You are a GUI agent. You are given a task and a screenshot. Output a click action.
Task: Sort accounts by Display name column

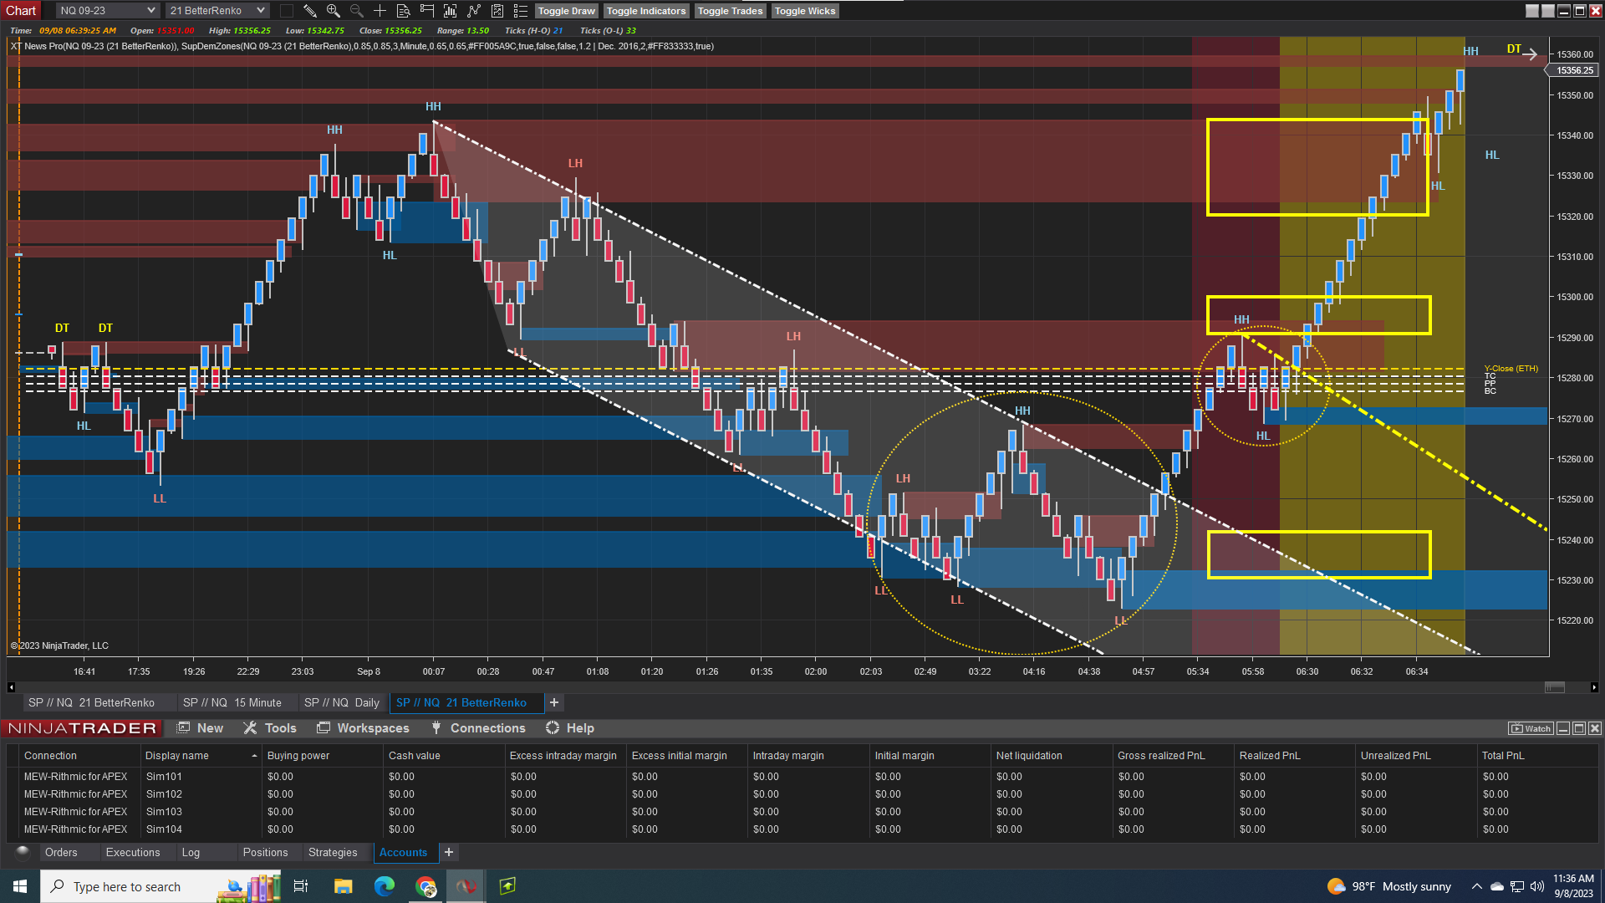coord(201,756)
